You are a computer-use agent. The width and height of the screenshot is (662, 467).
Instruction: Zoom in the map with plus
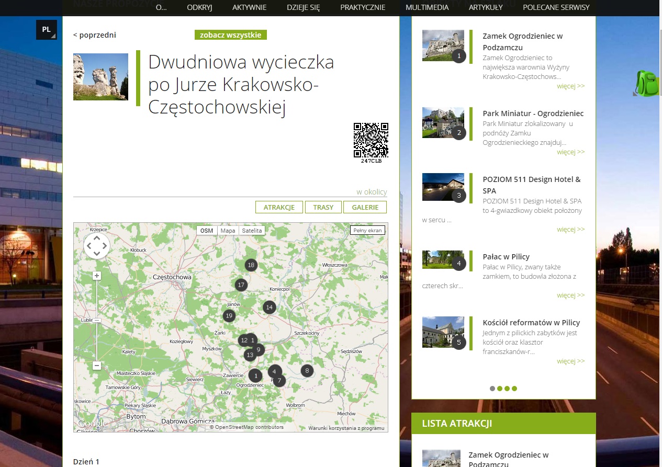coord(97,276)
